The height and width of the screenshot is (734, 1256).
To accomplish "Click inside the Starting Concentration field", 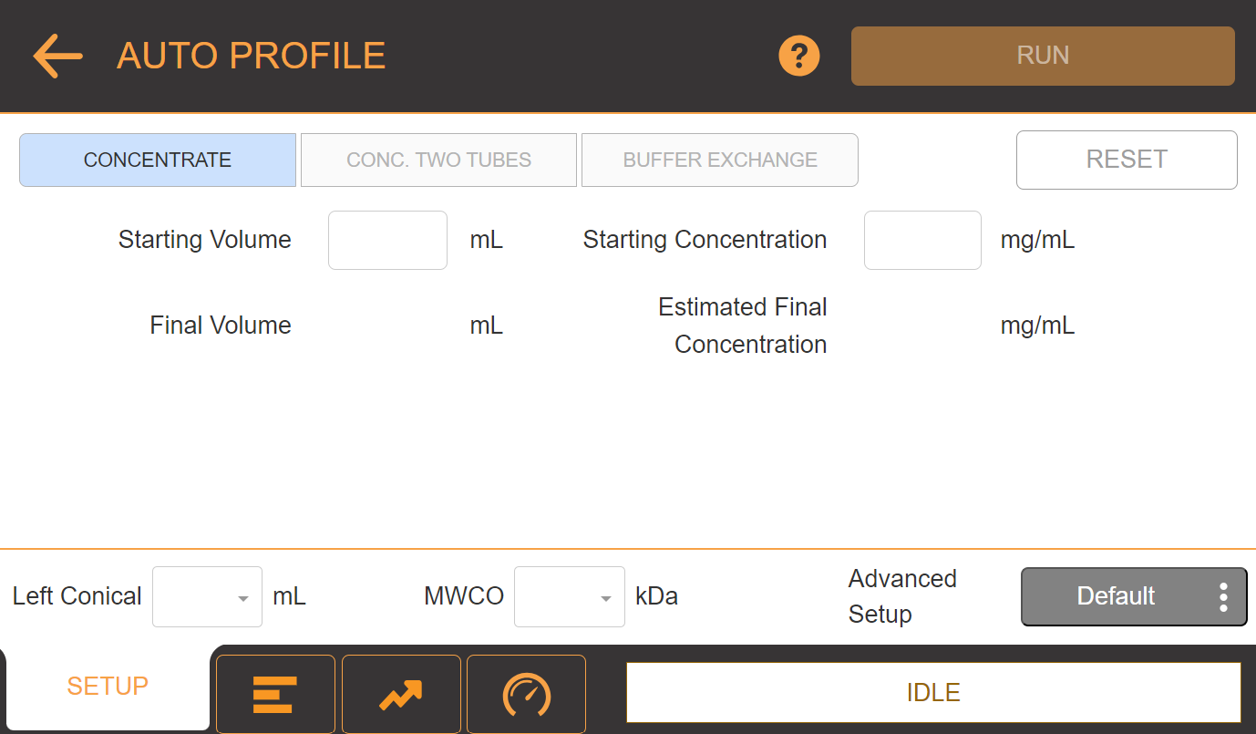I will [922, 240].
